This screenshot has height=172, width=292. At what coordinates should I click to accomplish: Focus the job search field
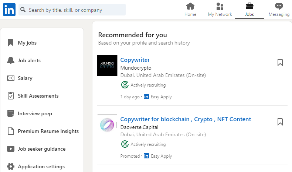[72, 10]
